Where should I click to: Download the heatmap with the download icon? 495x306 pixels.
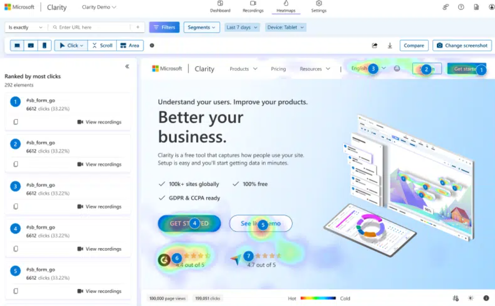(390, 45)
